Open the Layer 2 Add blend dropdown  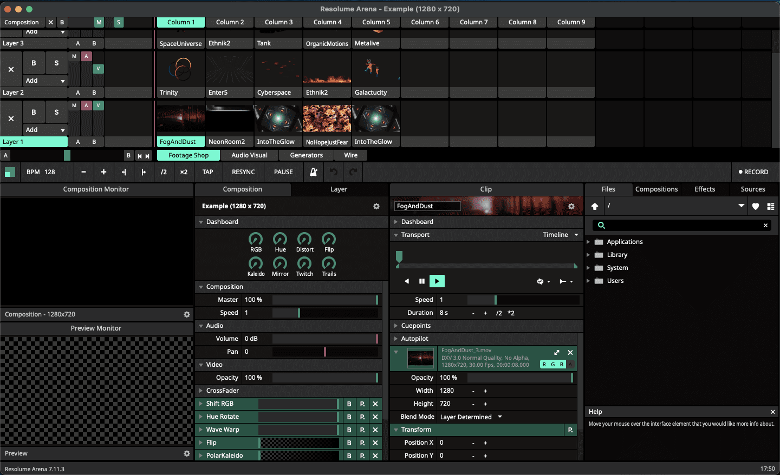pos(45,81)
